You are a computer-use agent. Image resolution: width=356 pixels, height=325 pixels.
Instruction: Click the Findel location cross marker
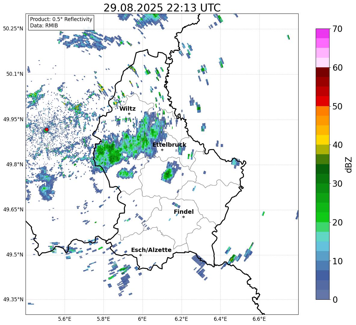pos(183,217)
